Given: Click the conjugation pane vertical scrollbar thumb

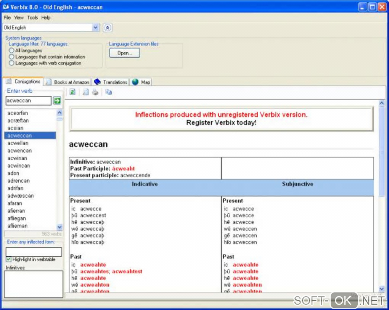Looking at the screenshot, I should click(x=381, y=152).
